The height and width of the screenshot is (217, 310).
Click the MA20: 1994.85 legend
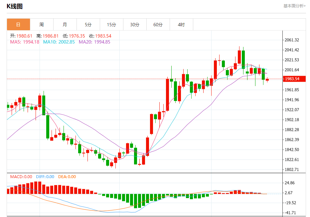point(94,42)
